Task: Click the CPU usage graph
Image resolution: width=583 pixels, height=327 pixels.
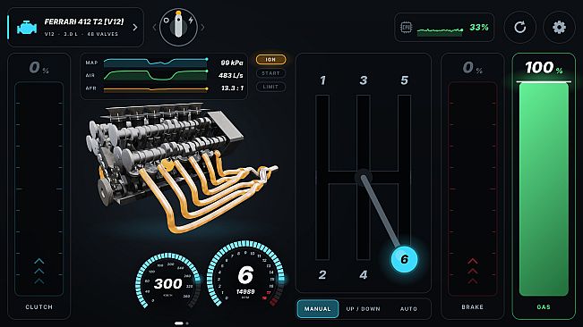Action: tap(440, 31)
